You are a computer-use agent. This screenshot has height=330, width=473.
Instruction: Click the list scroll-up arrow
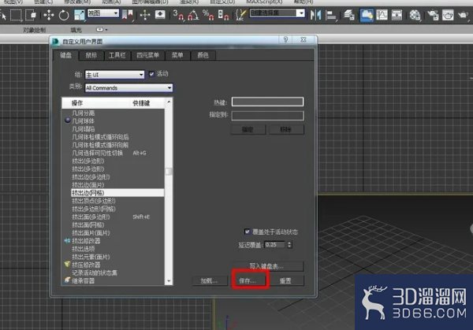pyautogui.click(x=169, y=102)
